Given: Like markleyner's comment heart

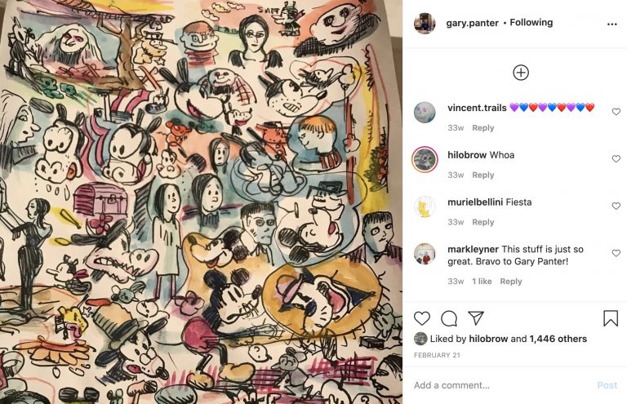Looking at the screenshot, I should (x=616, y=253).
